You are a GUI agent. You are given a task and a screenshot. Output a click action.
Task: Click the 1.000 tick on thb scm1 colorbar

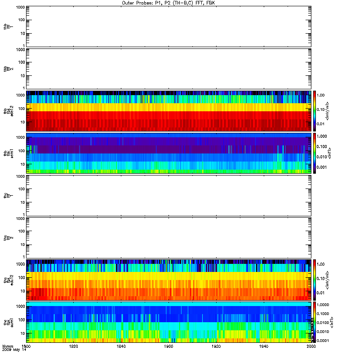pyautogui.click(x=322, y=136)
